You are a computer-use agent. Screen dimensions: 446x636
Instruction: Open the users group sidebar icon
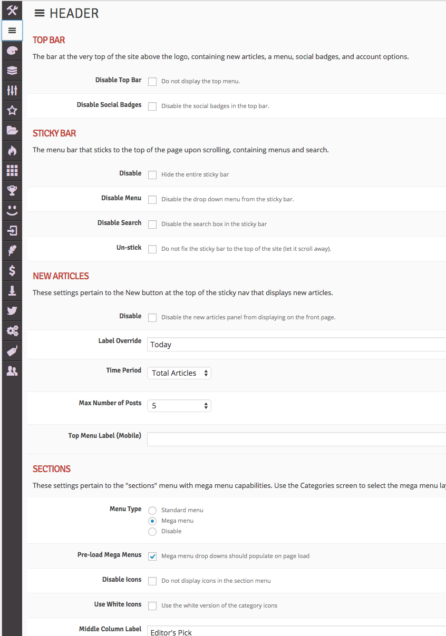(x=12, y=371)
